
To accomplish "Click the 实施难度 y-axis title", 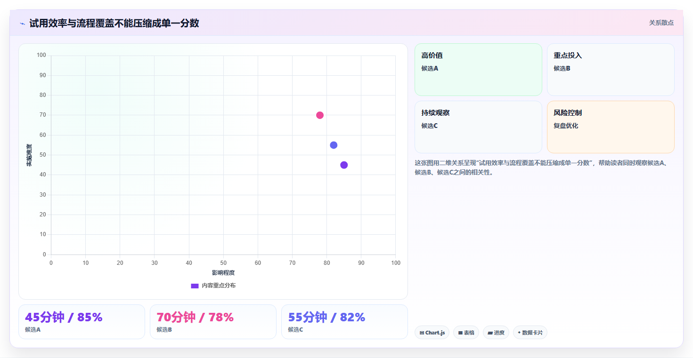I will tap(29, 155).
